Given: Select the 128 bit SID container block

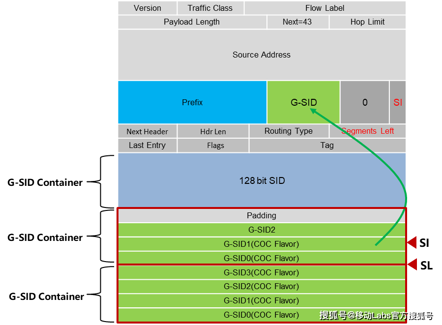Looking at the screenshot, I should pyautogui.click(x=261, y=180).
